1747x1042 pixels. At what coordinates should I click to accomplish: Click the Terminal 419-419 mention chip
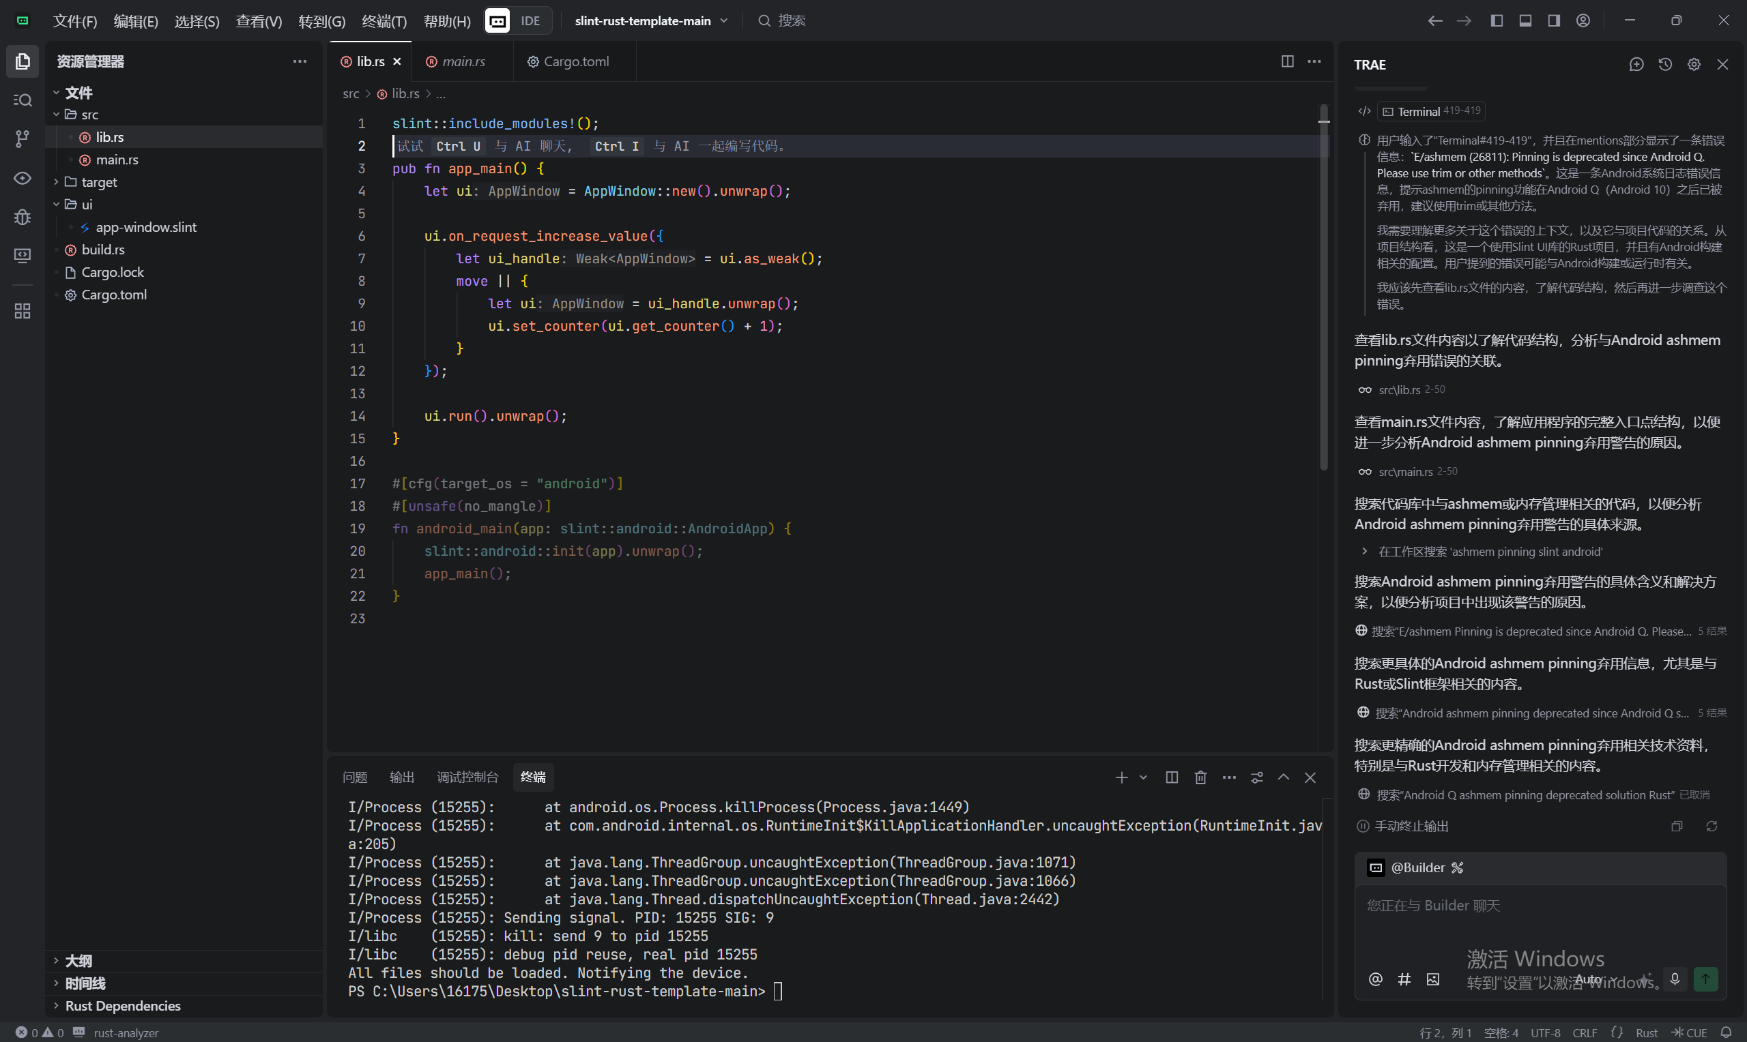pos(1431,112)
